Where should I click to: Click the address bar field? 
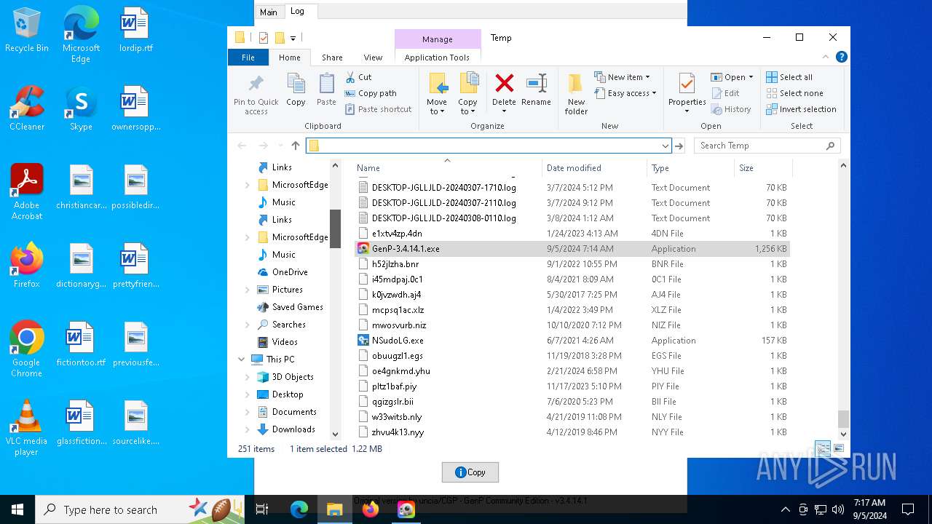point(488,146)
